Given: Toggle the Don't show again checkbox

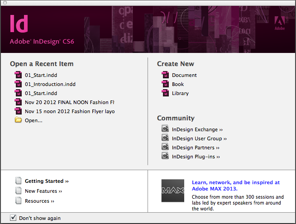Looking at the screenshot, I should [x=13, y=218].
